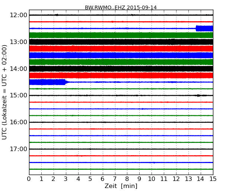Click the x-axis tick label 14
Image resolution: width=242 pixels, height=194 pixels.
point(201,179)
